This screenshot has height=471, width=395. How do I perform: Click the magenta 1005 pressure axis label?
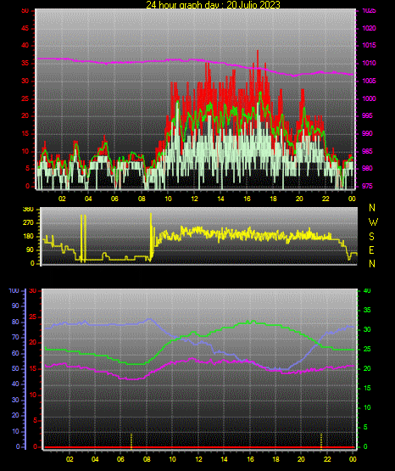[x=369, y=81]
